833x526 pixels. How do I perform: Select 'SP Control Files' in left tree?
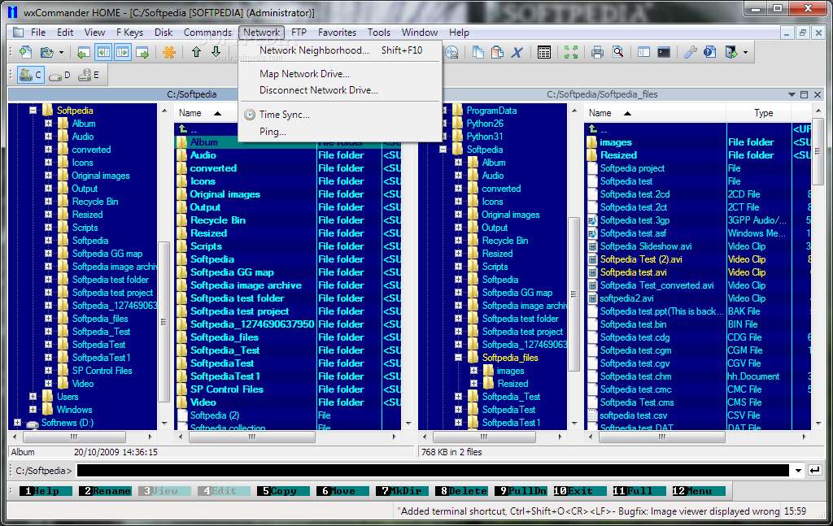click(102, 371)
